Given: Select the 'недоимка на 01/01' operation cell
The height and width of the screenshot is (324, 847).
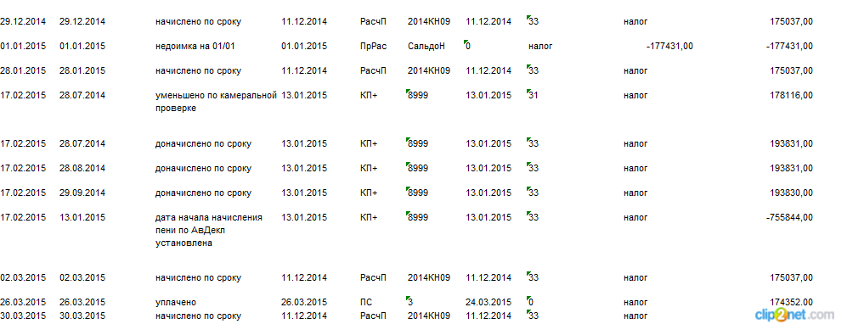Looking at the screenshot, I should click(195, 47).
